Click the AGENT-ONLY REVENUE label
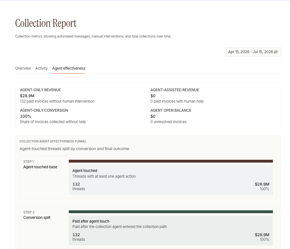Screen dimensions: 290x249 click(x=40, y=90)
